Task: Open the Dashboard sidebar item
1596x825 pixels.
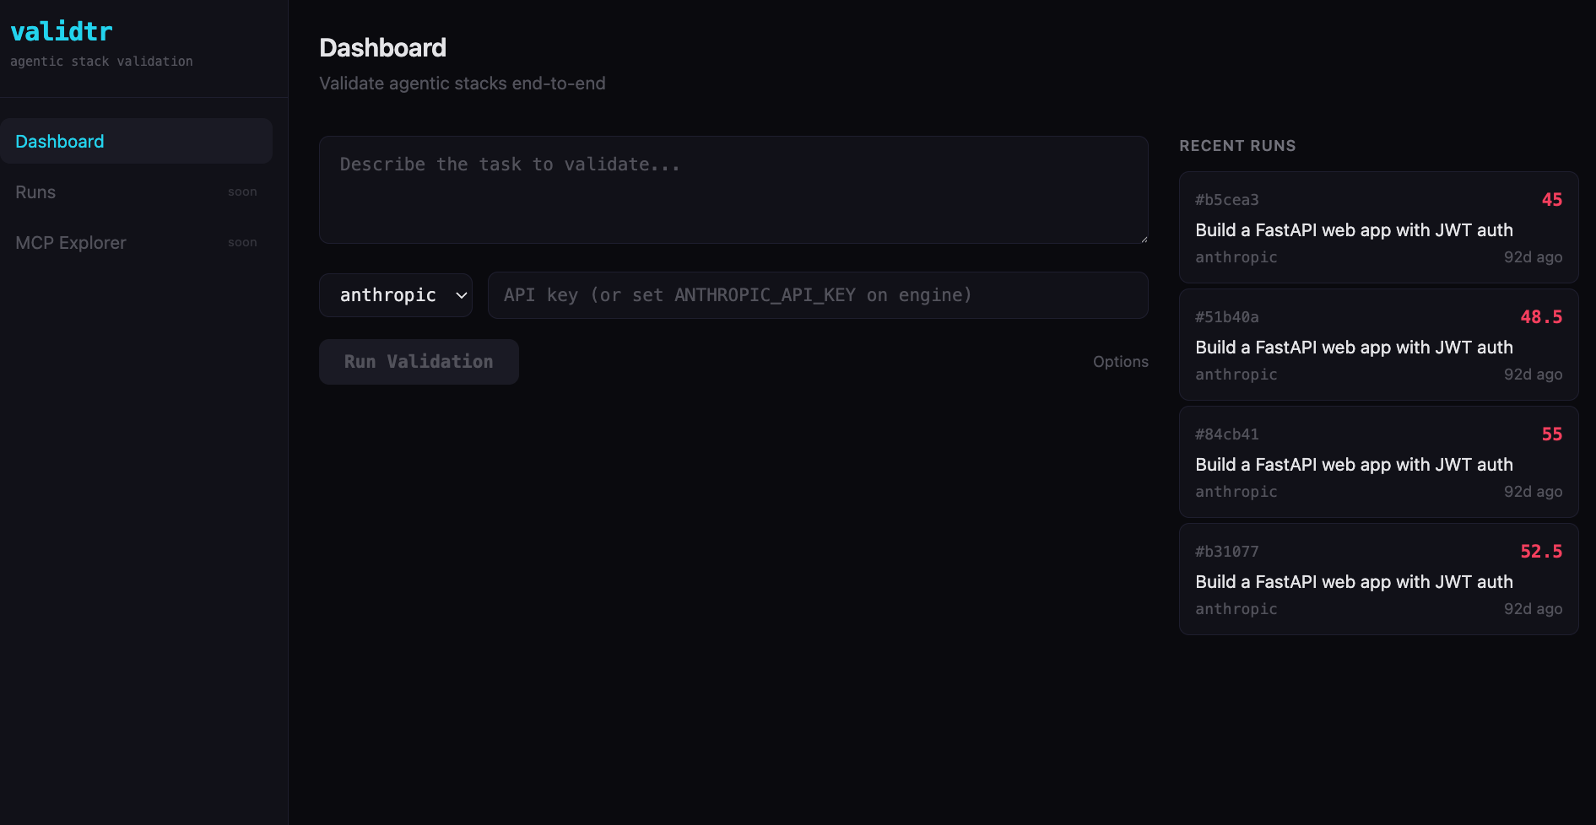Action: pyautogui.click(x=136, y=141)
